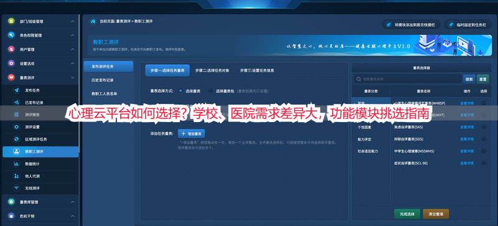Screen dimensions: 498x226
Task: Open 测评设置 via its gear icon
Action: pyautogui.click(x=17, y=127)
